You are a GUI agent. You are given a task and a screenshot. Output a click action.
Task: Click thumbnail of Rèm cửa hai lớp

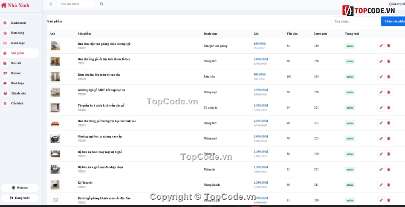coord(55,77)
